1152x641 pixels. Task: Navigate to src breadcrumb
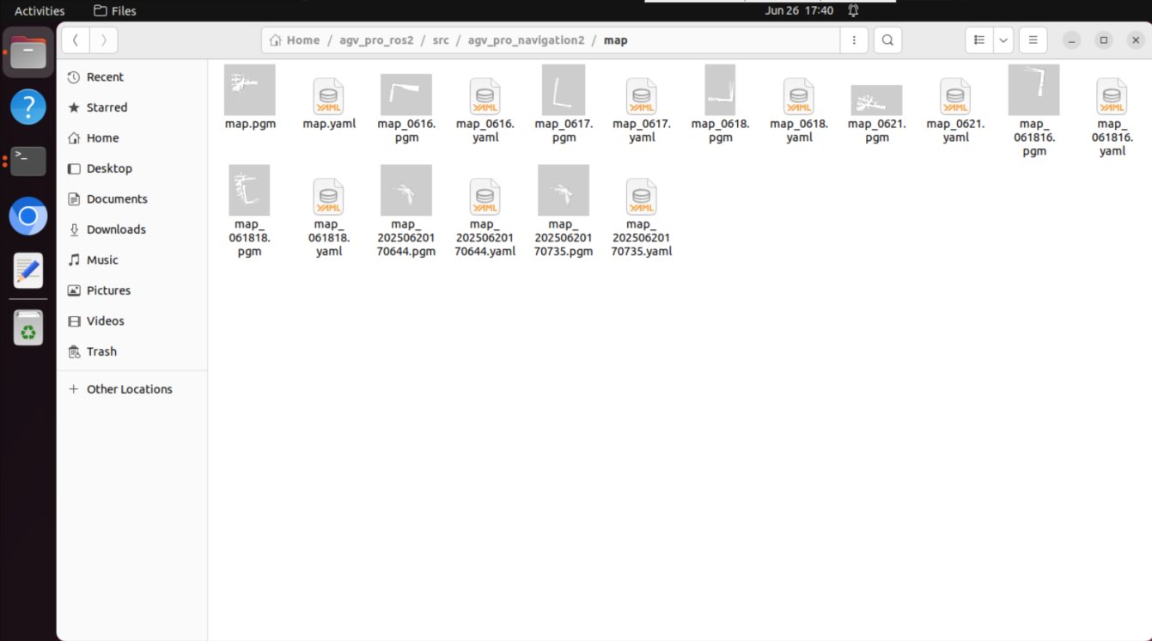(x=441, y=40)
